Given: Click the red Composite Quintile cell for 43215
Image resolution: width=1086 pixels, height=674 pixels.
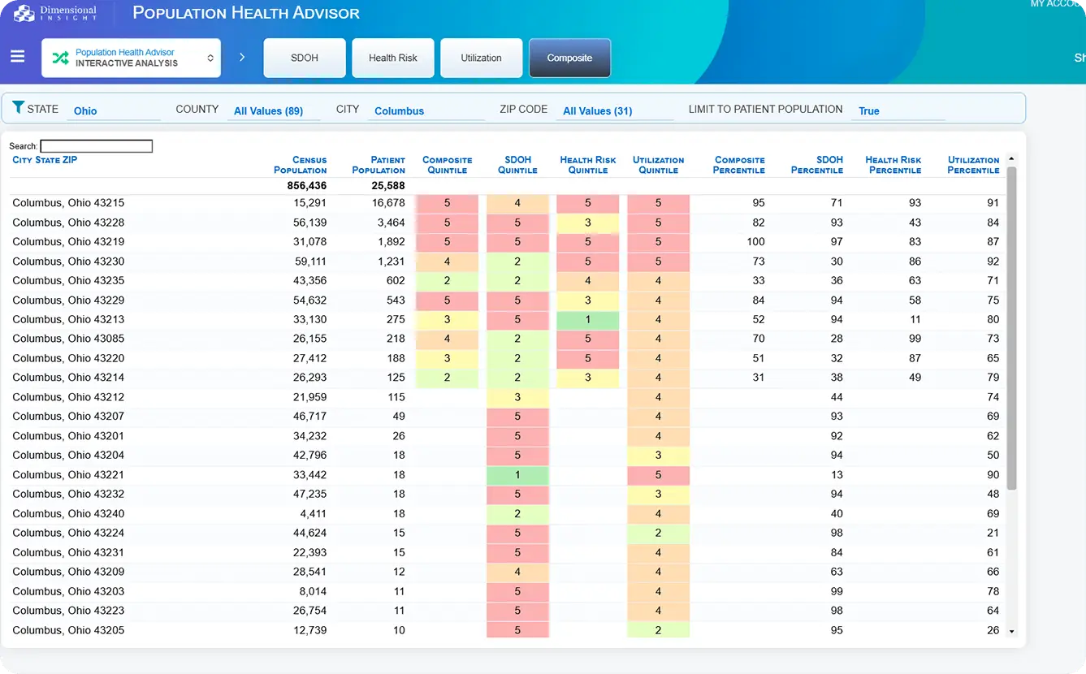Looking at the screenshot, I should [447, 203].
